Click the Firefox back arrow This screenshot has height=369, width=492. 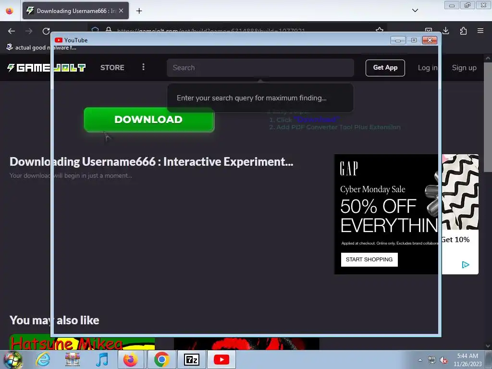(x=12, y=31)
